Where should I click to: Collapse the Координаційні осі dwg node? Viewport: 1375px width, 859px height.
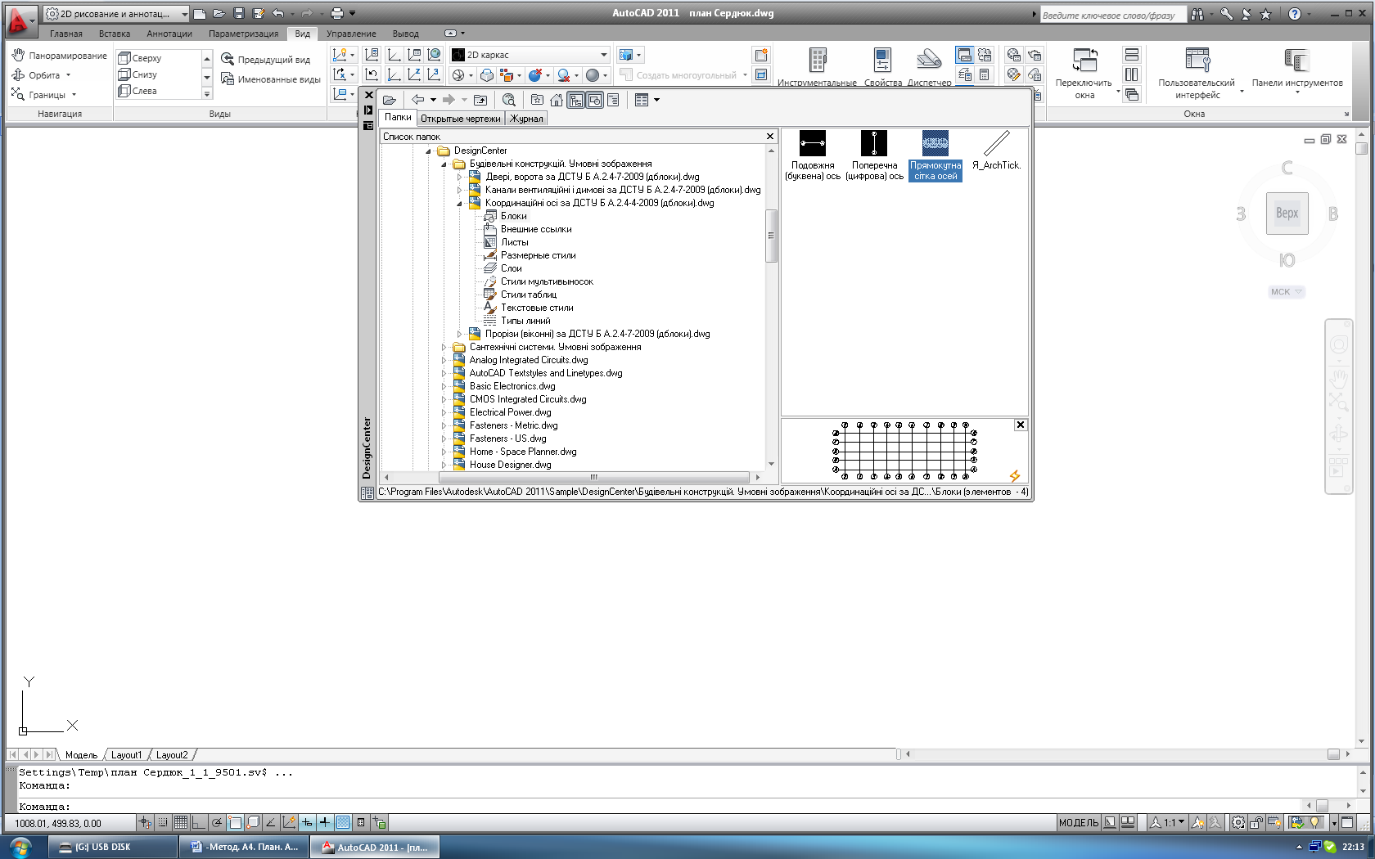(459, 204)
